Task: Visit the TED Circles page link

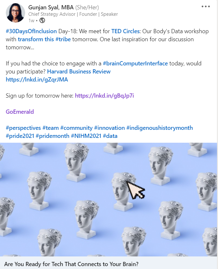Action: click(125, 31)
